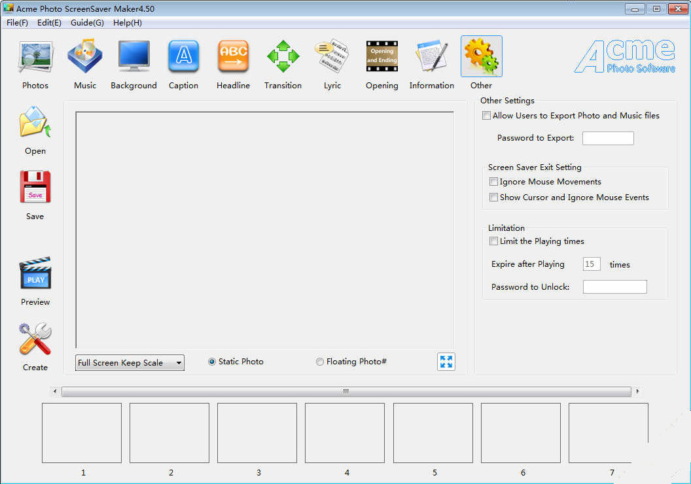Screen dimensions: 691x484
Task: Click the Open folder icon
Action: (x=35, y=122)
